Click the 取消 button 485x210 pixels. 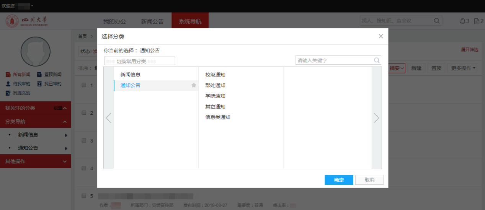tap(369, 180)
